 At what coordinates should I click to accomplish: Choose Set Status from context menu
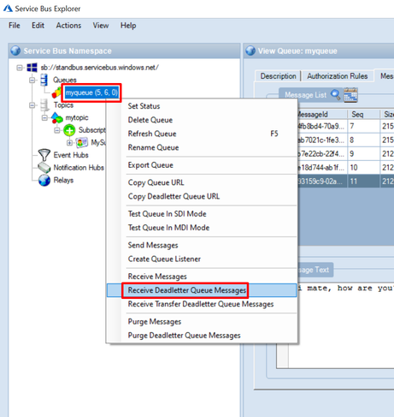pyautogui.click(x=202, y=106)
